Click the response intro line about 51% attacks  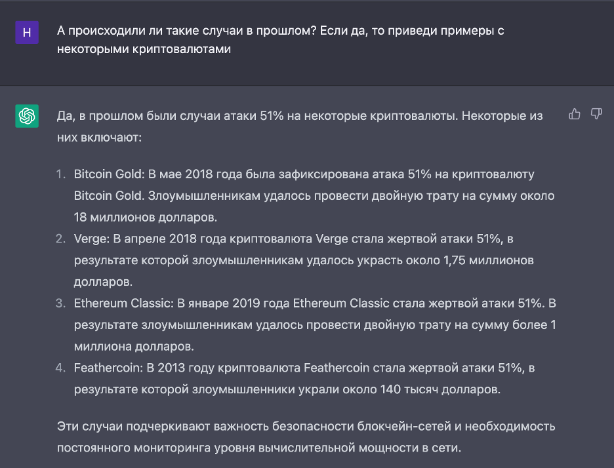(300, 115)
